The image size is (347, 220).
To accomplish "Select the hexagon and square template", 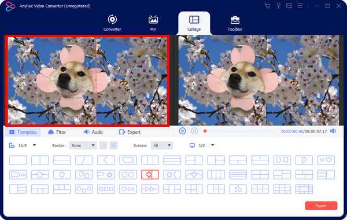I will coord(282,160).
